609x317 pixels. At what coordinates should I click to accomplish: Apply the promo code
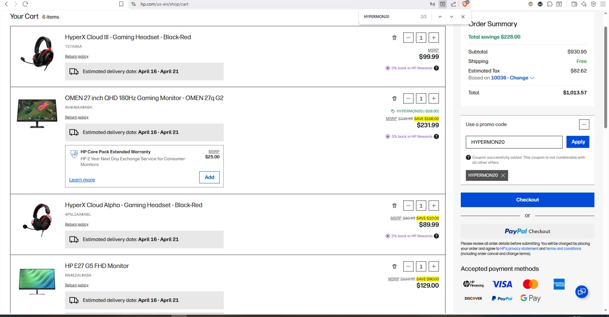click(578, 142)
